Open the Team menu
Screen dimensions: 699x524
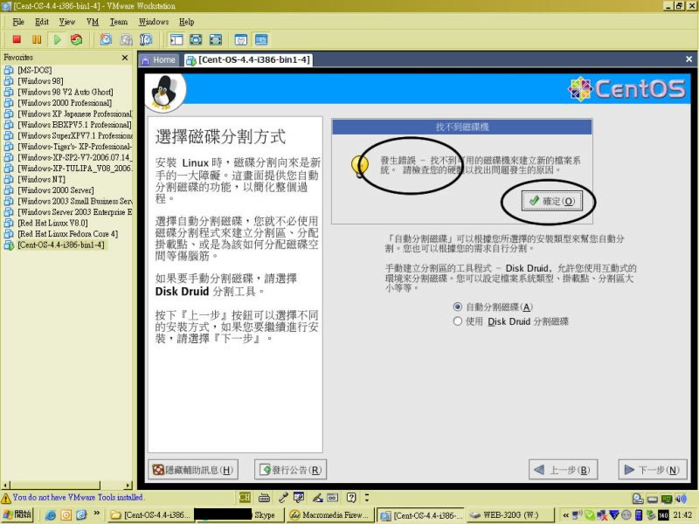click(x=119, y=22)
